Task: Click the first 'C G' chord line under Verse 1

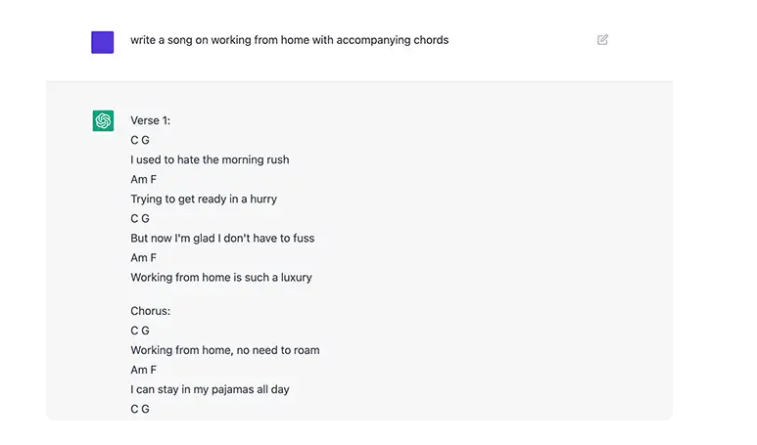Action: coord(140,140)
